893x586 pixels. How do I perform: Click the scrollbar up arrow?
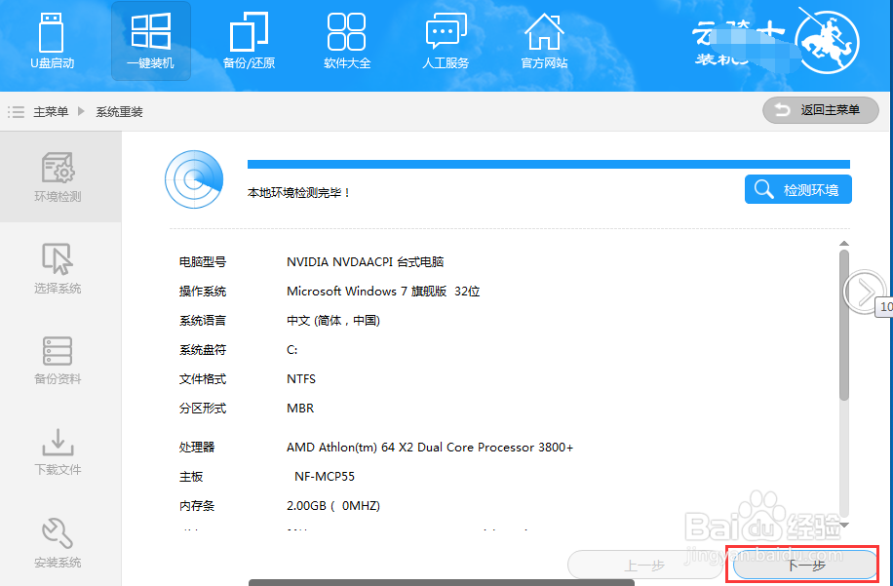tap(844, 243)
